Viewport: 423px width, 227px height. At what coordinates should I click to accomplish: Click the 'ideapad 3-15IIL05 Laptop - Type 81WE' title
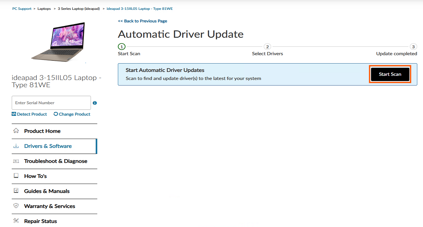(56, 81)
